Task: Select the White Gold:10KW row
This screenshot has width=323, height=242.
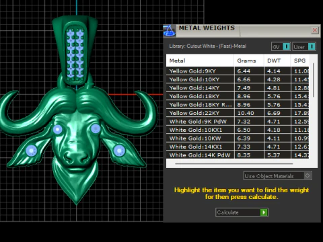Action: (x=238, y=138)
